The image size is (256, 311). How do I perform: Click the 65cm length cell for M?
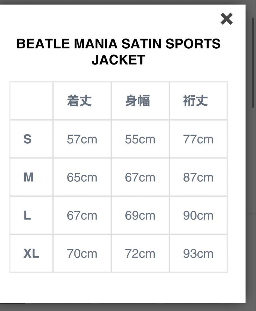82,177
